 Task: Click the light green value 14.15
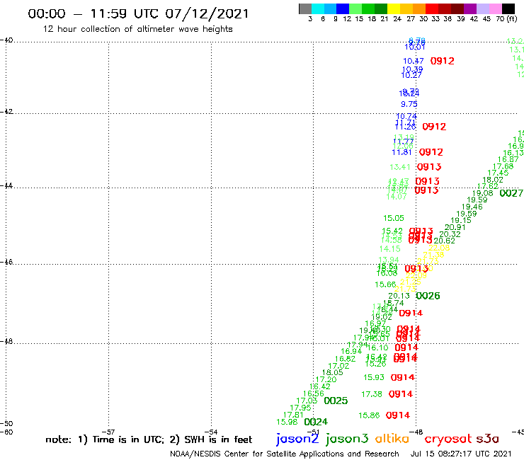pyautogui.click(x=389, y=249)
